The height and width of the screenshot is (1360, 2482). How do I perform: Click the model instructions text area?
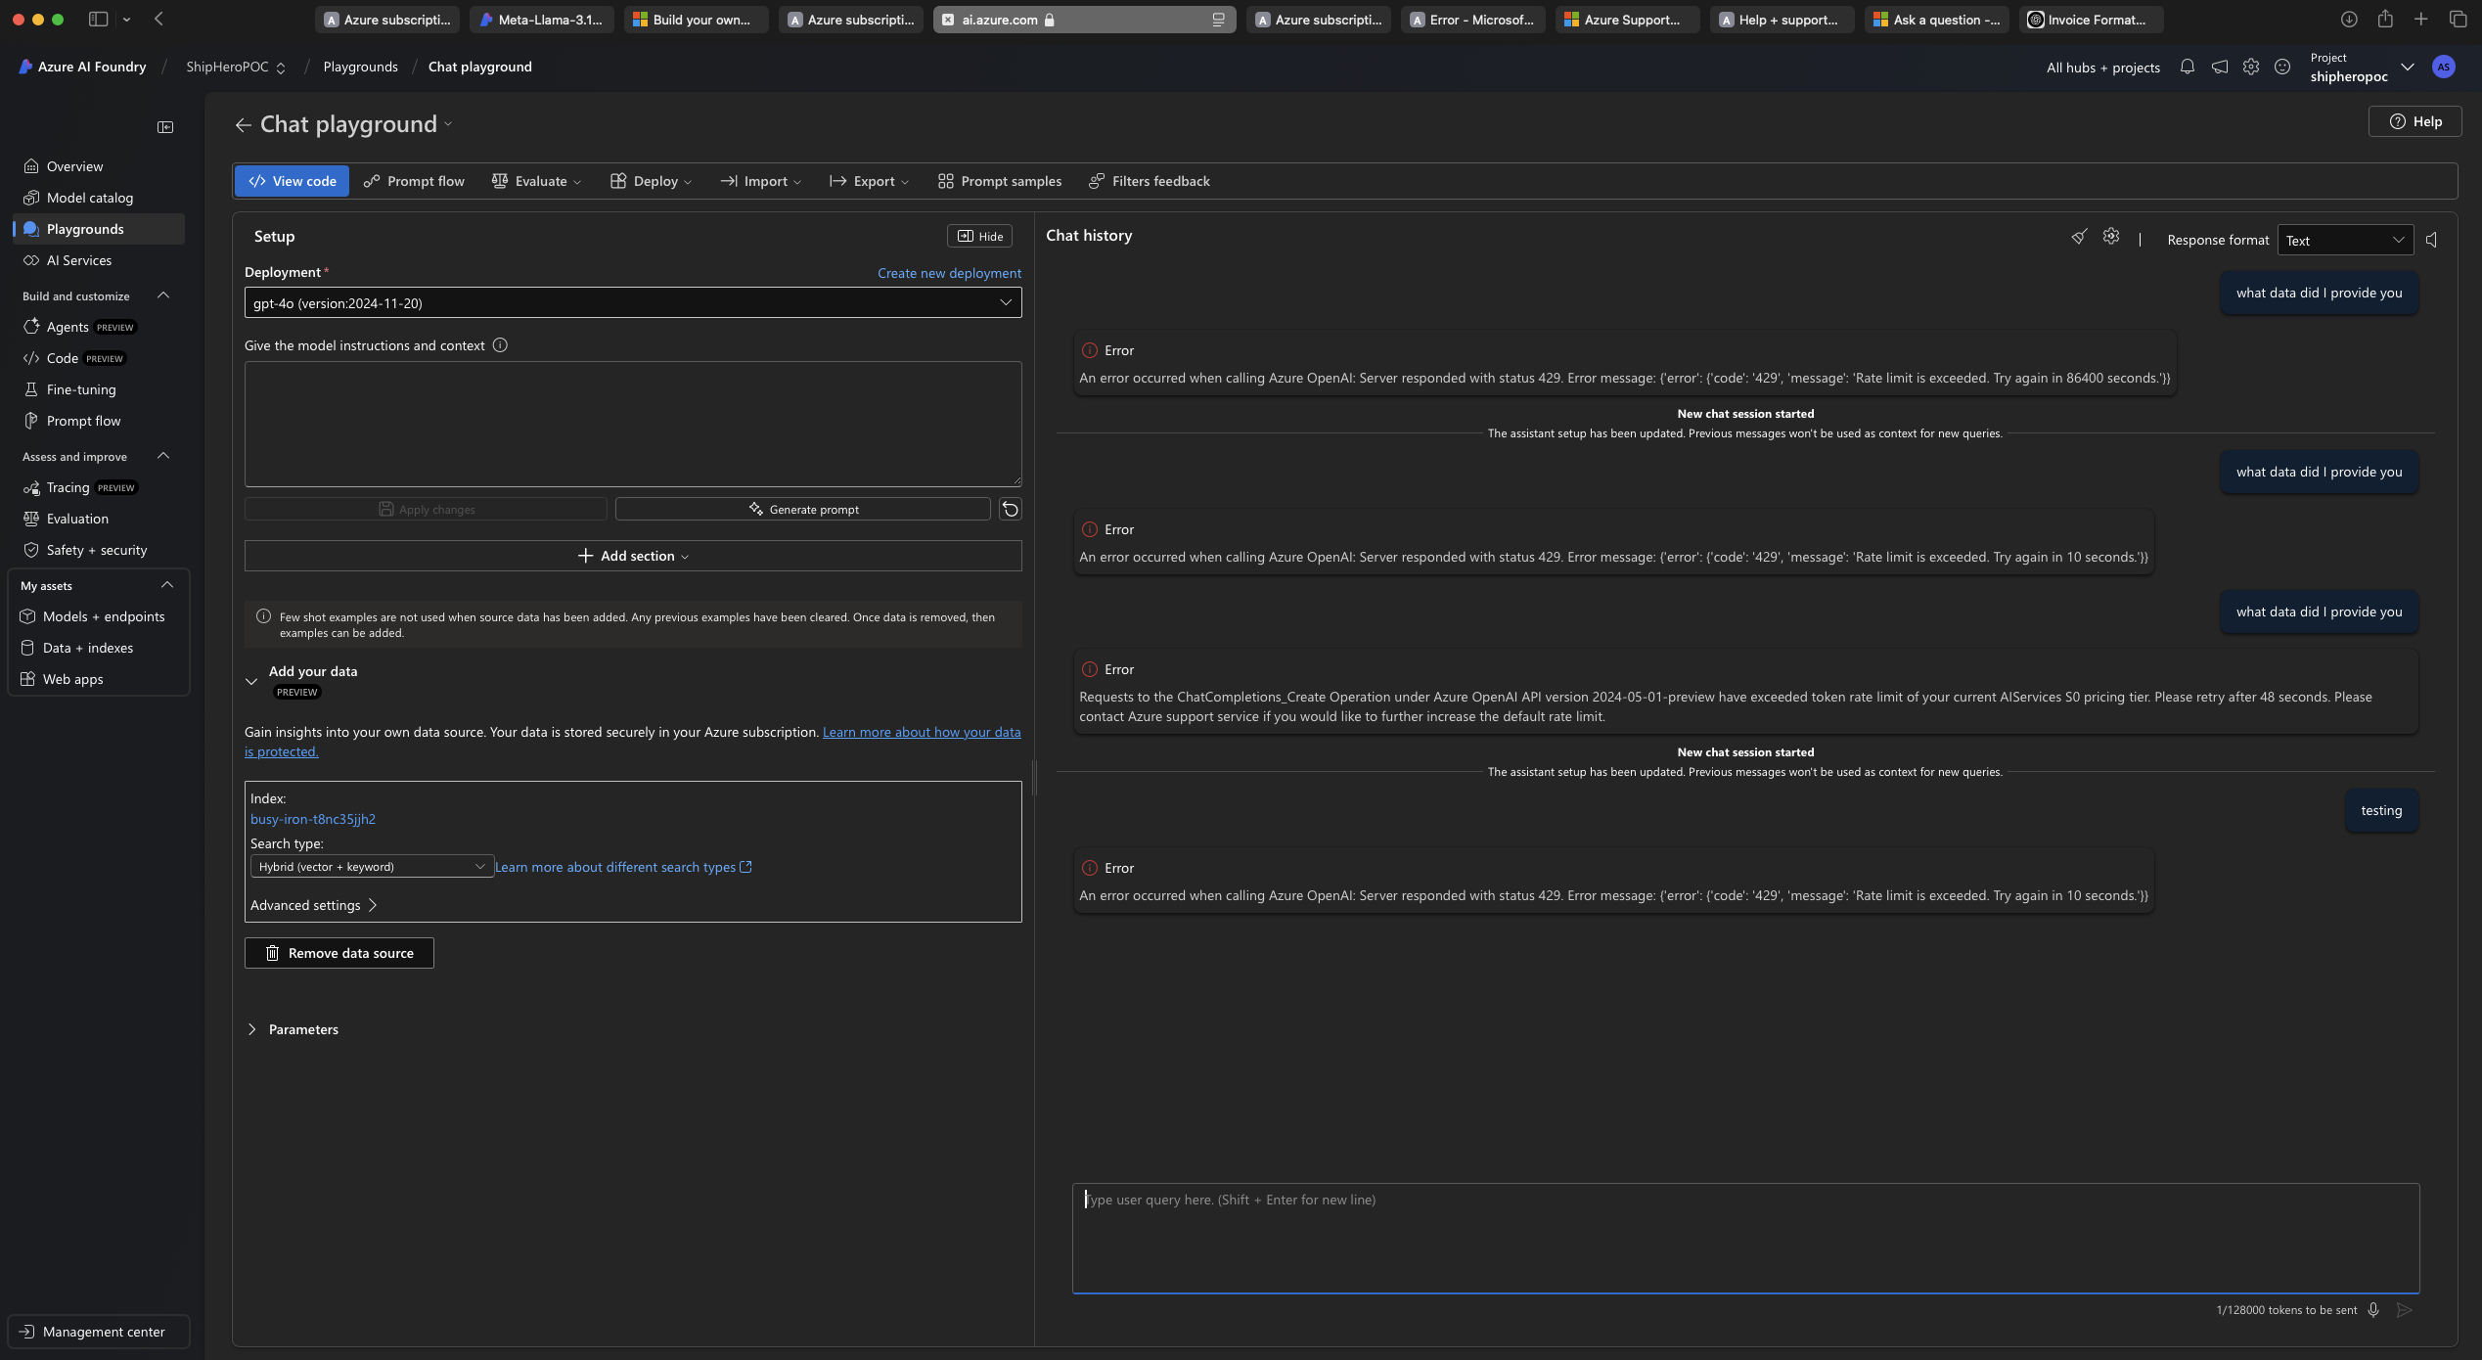pyautogui.click(x=633, y=424)
